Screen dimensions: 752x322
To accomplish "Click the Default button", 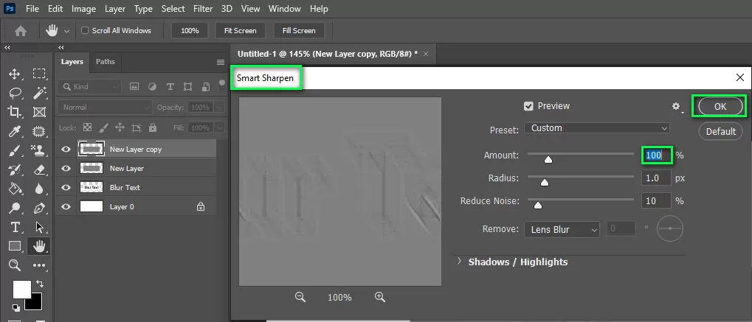I will coord(720,131).
